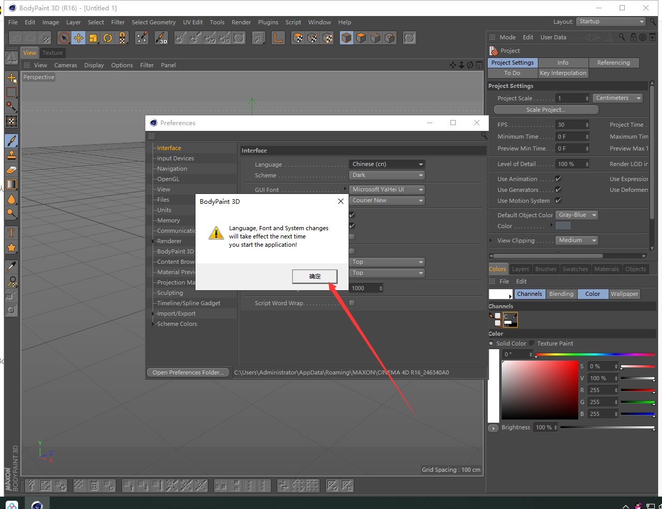Click the red-to-white color picker square
The height and width of the screenshot is (509, 662).
click(539, 390)
